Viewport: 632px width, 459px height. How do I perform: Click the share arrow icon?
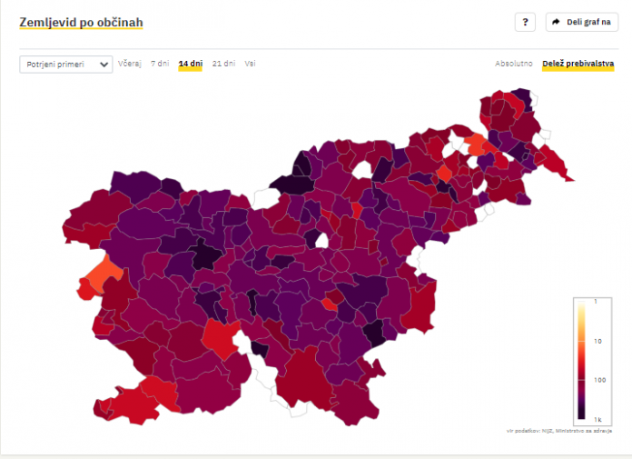click(x=557, y=22)
